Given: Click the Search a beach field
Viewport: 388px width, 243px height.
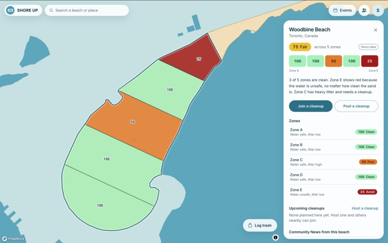Looking at the screenshot, I should click(87, 11).
